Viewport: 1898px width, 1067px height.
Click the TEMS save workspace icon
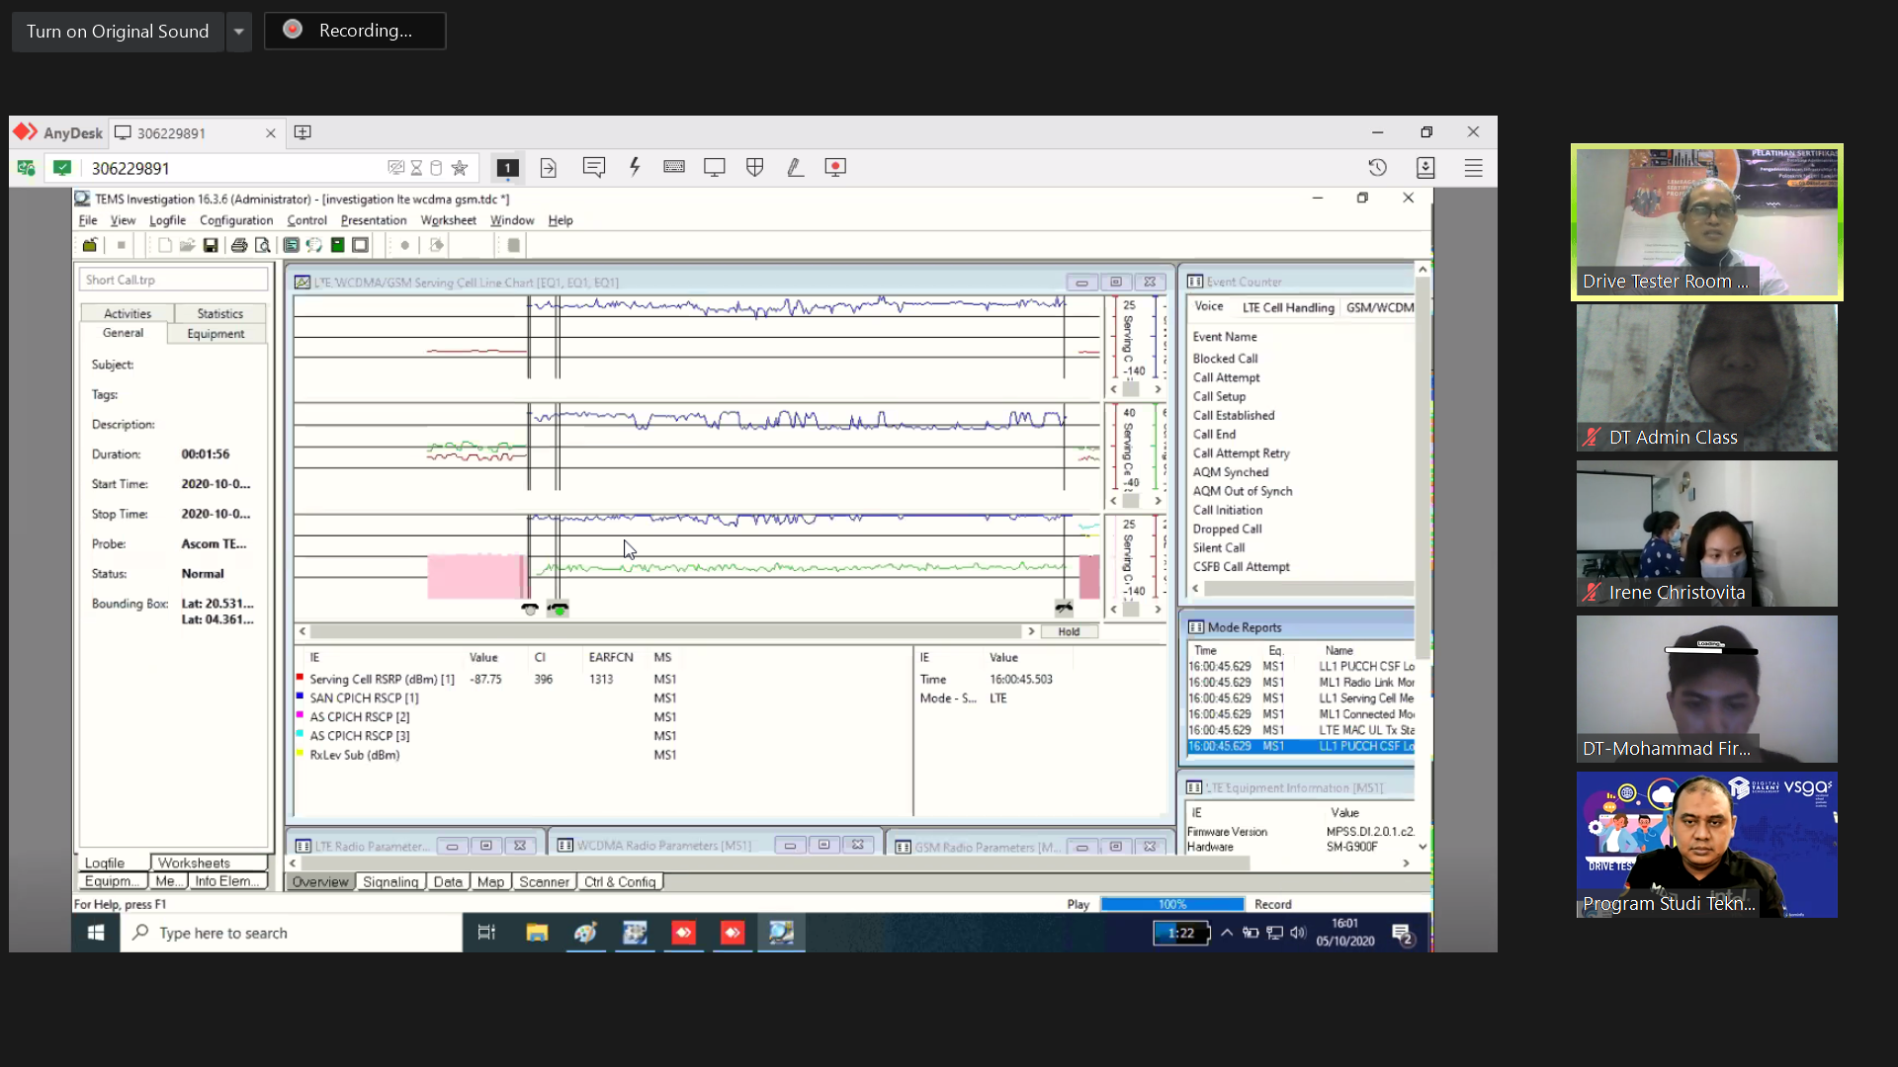click(x=211, y=245)
